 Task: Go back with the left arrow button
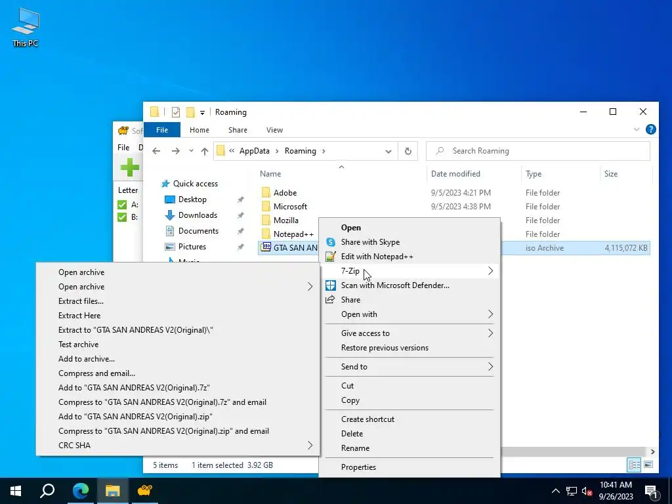(x=156, y=151)
